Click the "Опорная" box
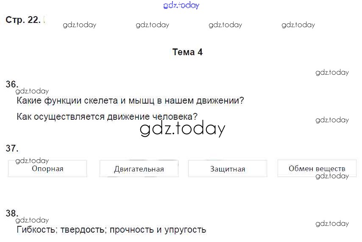The height and width of the screenshot is (242, 362). (x=47, y=169)
